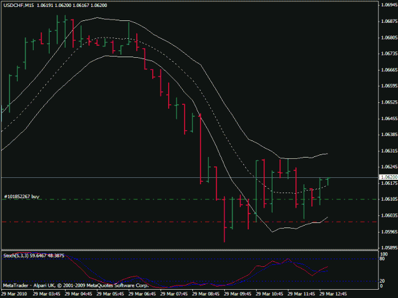Click the stochastic scale value 80
398x298 pixels.
click(x=383, y=259)
